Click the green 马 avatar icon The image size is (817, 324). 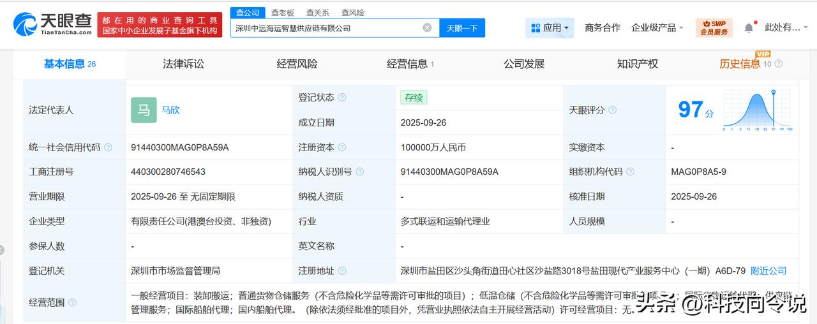[144, 110]
